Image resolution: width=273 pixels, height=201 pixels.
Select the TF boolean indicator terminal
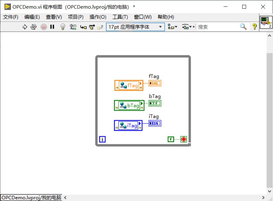(155, 103)
